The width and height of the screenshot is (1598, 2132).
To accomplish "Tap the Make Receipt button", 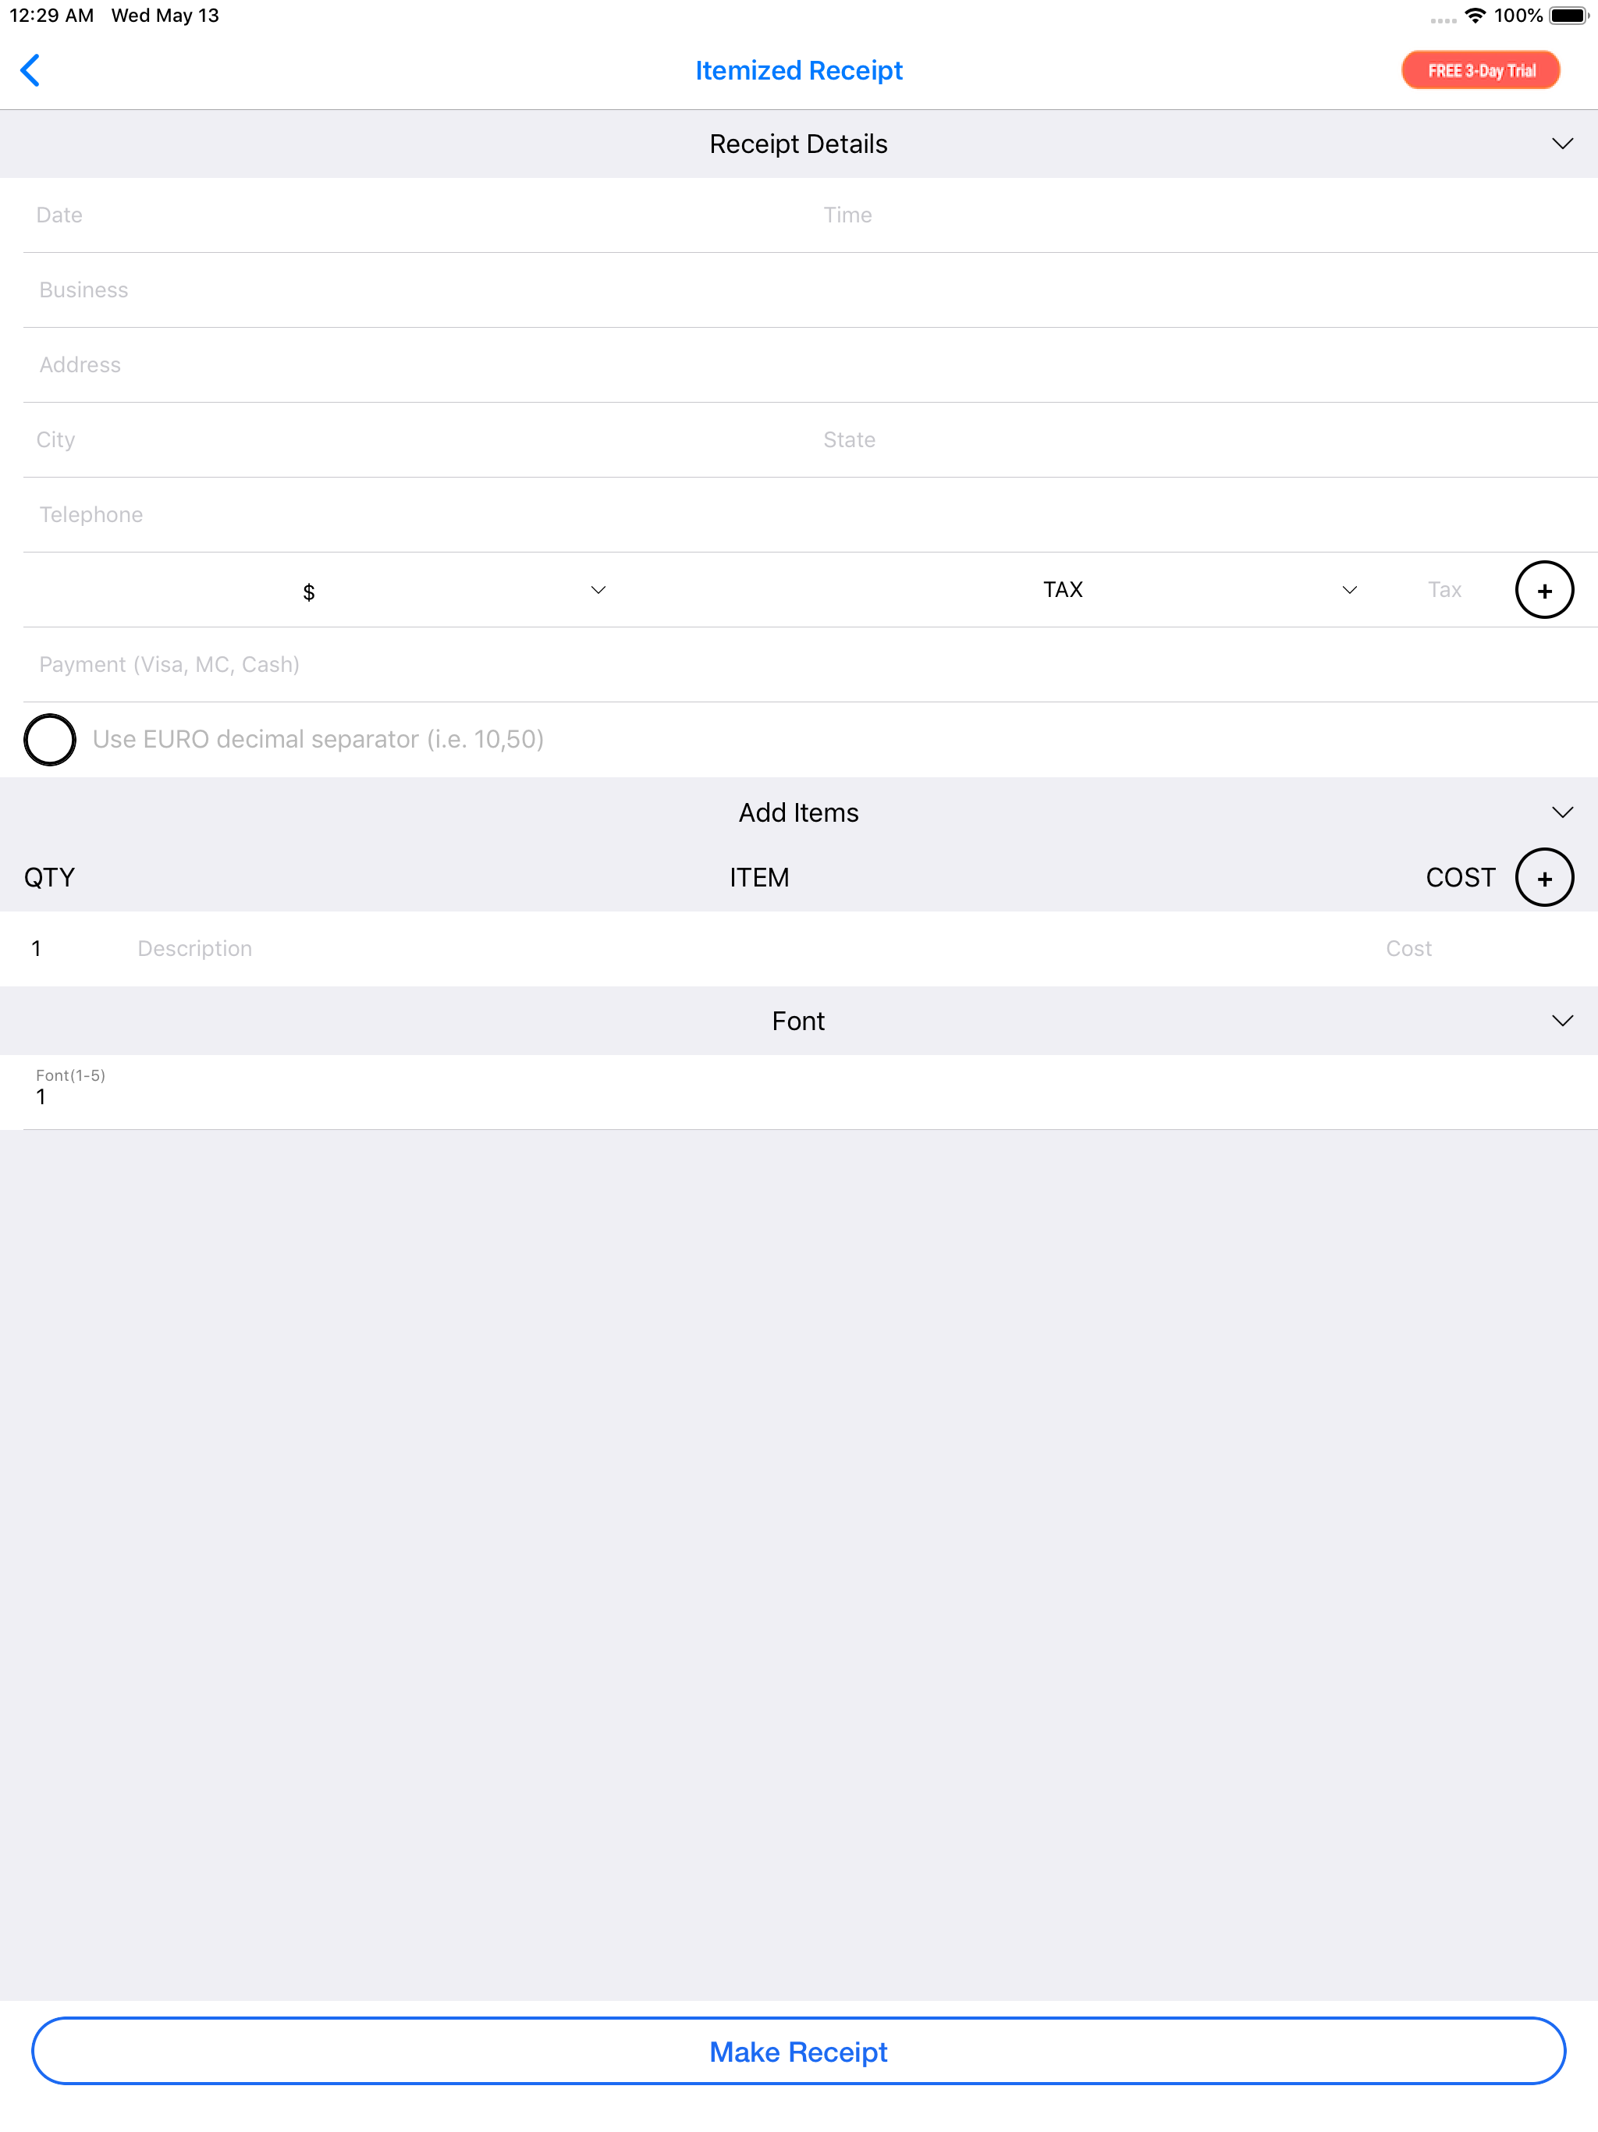I will [798, 2051].
